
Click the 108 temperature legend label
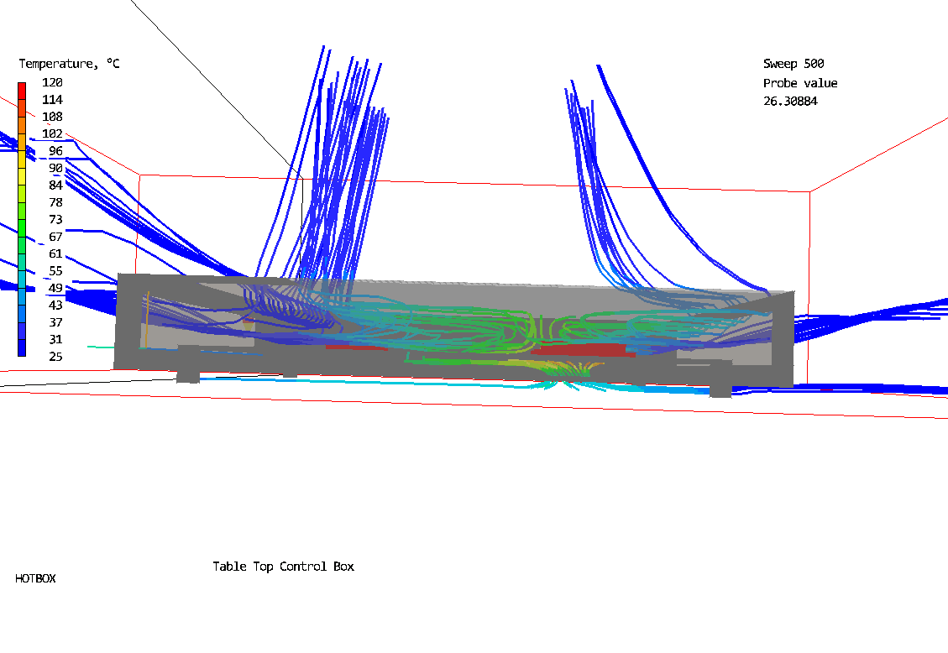coord(52,117)
